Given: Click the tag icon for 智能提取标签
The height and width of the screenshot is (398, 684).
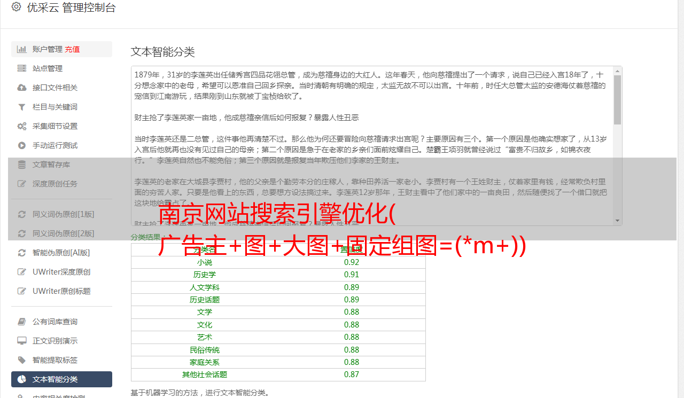Looking at the screenshot, I should [x=22, y=360].
